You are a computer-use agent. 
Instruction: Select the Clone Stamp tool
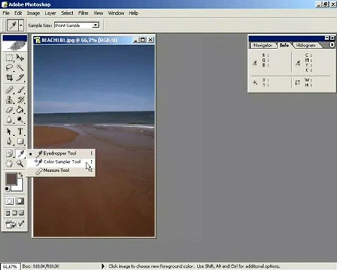[x=9, y=100]
